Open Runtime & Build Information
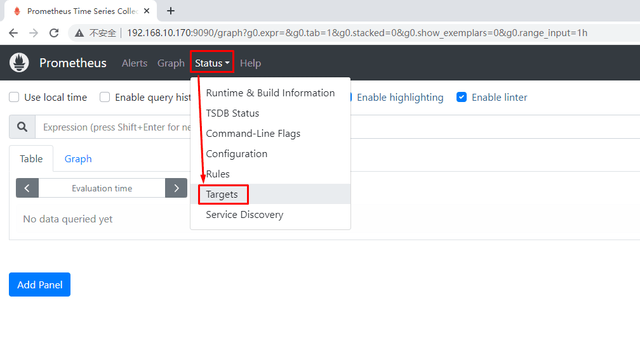Image resolution: width=640 pixels, height=339 pixels. coord(270,93)
